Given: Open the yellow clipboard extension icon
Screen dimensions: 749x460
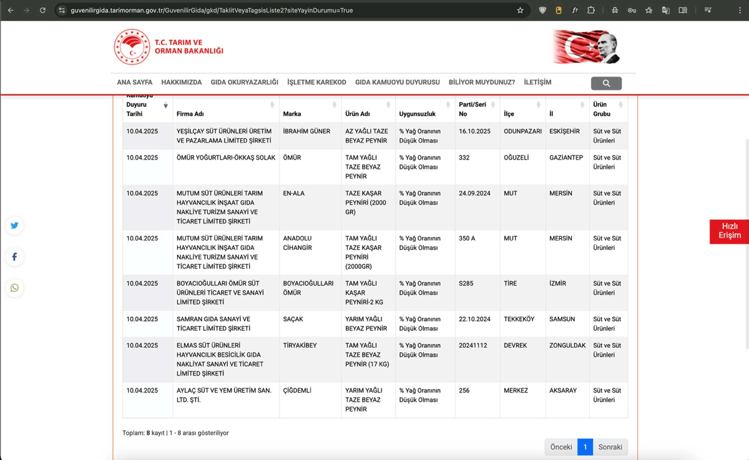Looking at the screenshot, I should [x=559, y=10].
